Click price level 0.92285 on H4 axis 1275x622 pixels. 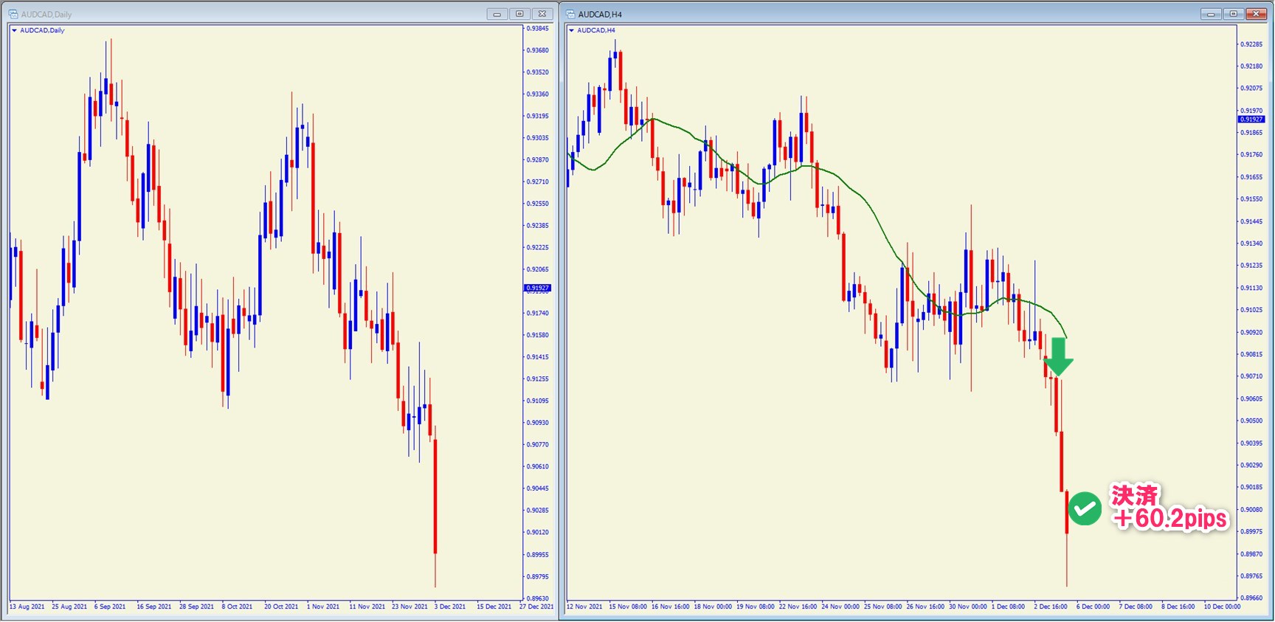click(1251, 44)
